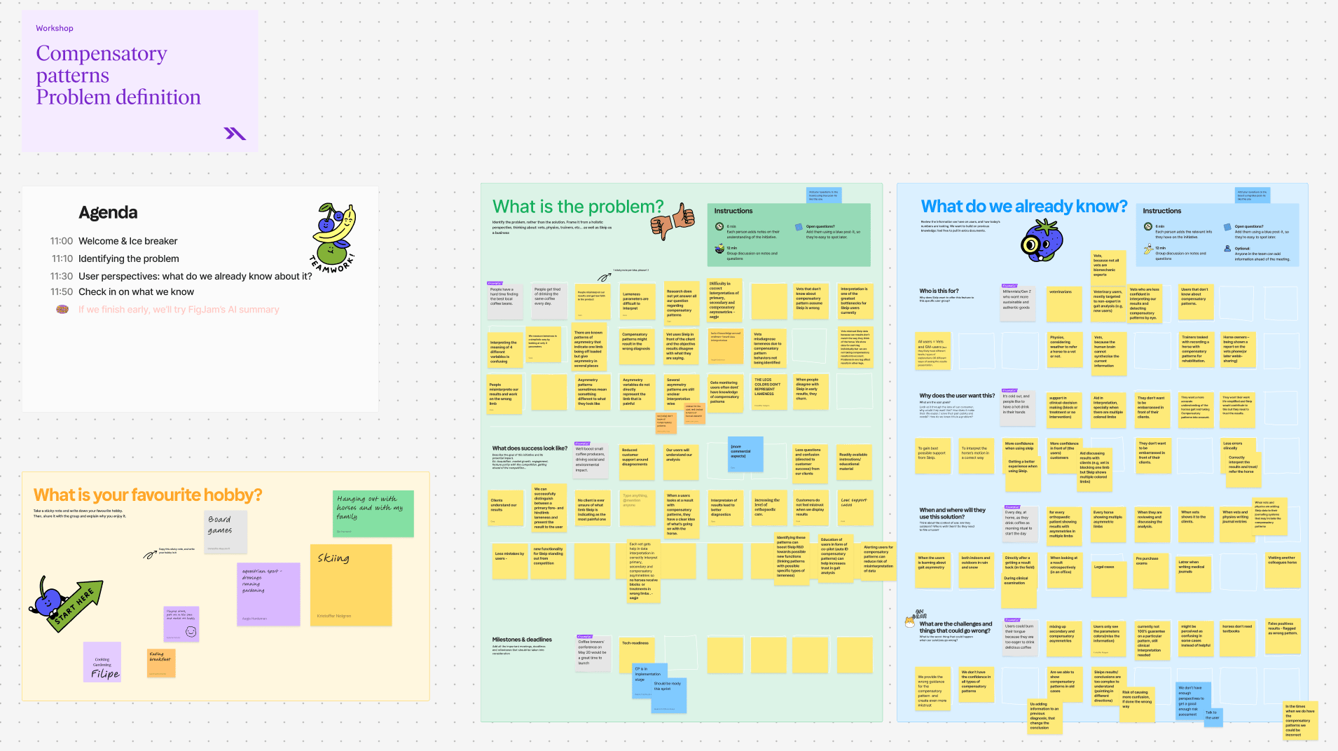
Task: Click the blue 'Talk to the user' sticky
Action: click(x=1213, y=717)
